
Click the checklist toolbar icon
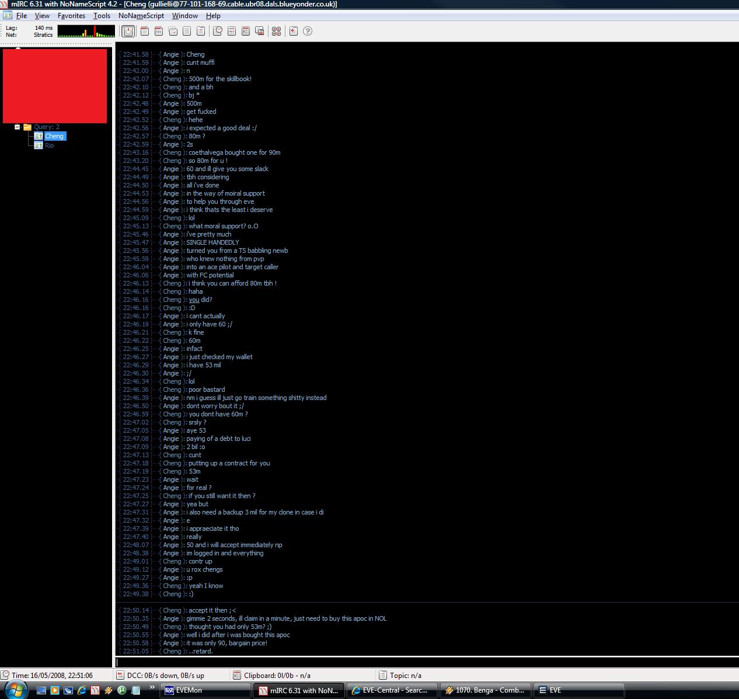(x=232, y=31)
